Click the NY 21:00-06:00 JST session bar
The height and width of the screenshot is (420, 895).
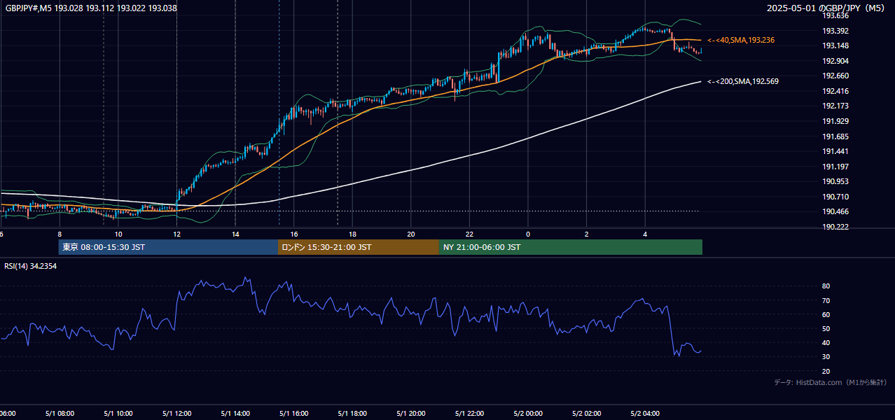click(x=571, y=247)
